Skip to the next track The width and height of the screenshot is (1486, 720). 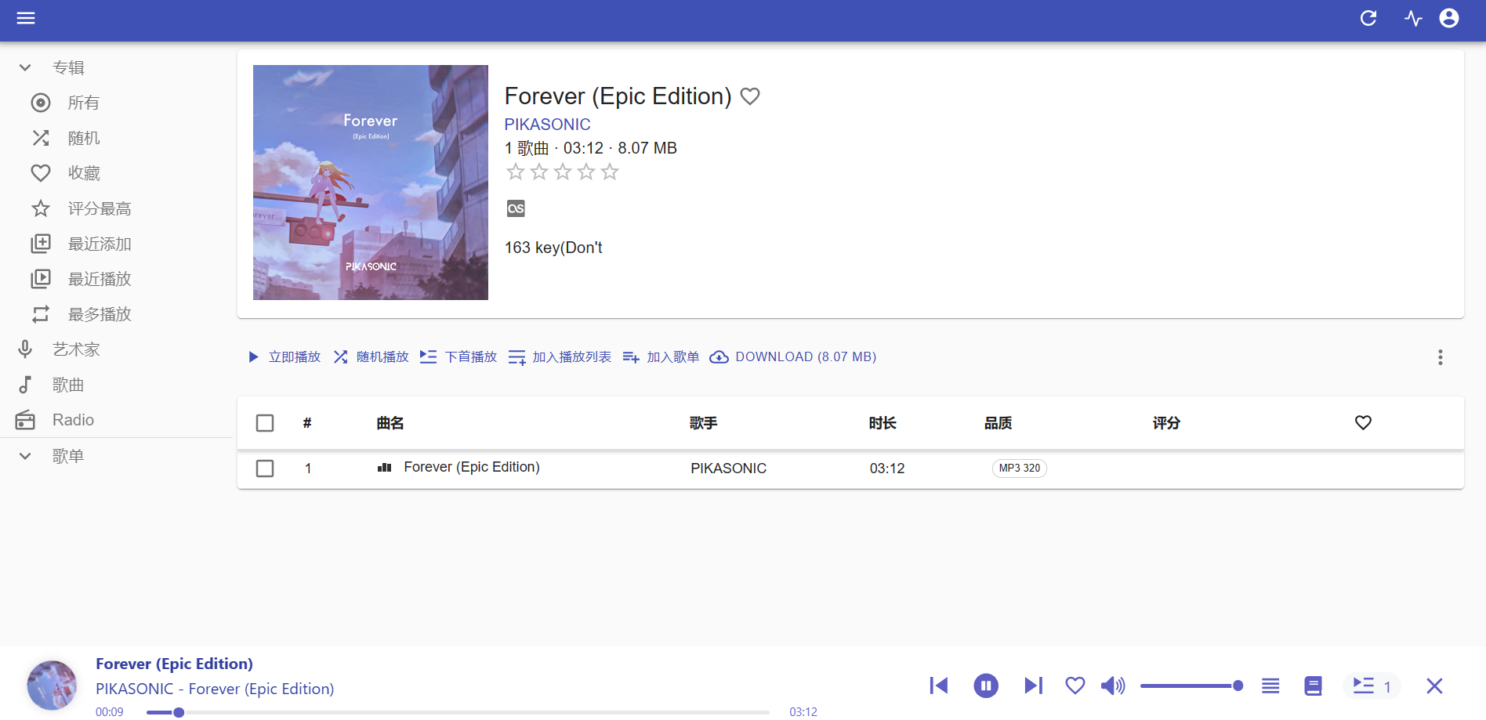1033,686
